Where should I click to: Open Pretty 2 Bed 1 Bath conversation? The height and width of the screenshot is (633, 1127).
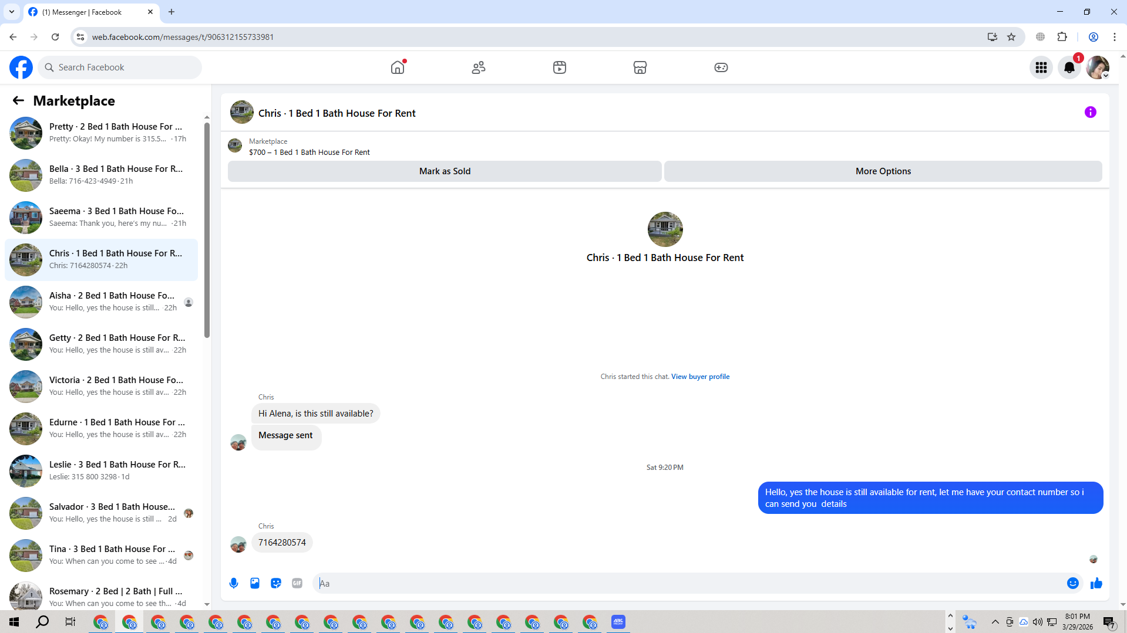tap(101, 133)
